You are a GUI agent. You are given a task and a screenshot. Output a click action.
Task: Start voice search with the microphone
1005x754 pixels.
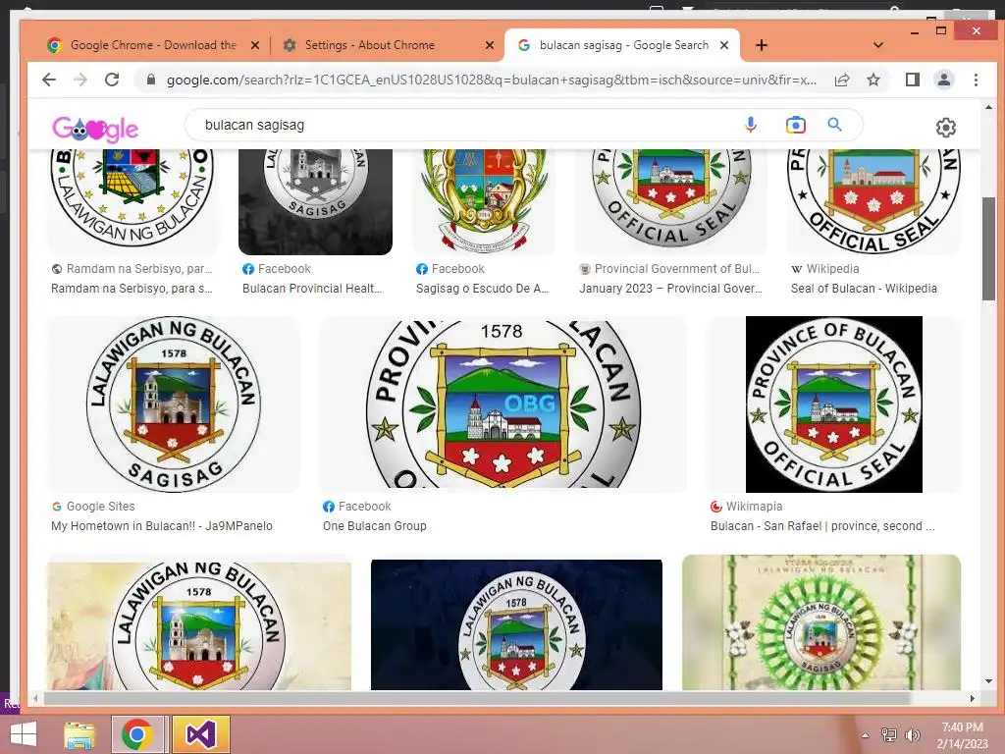[751, 125]
